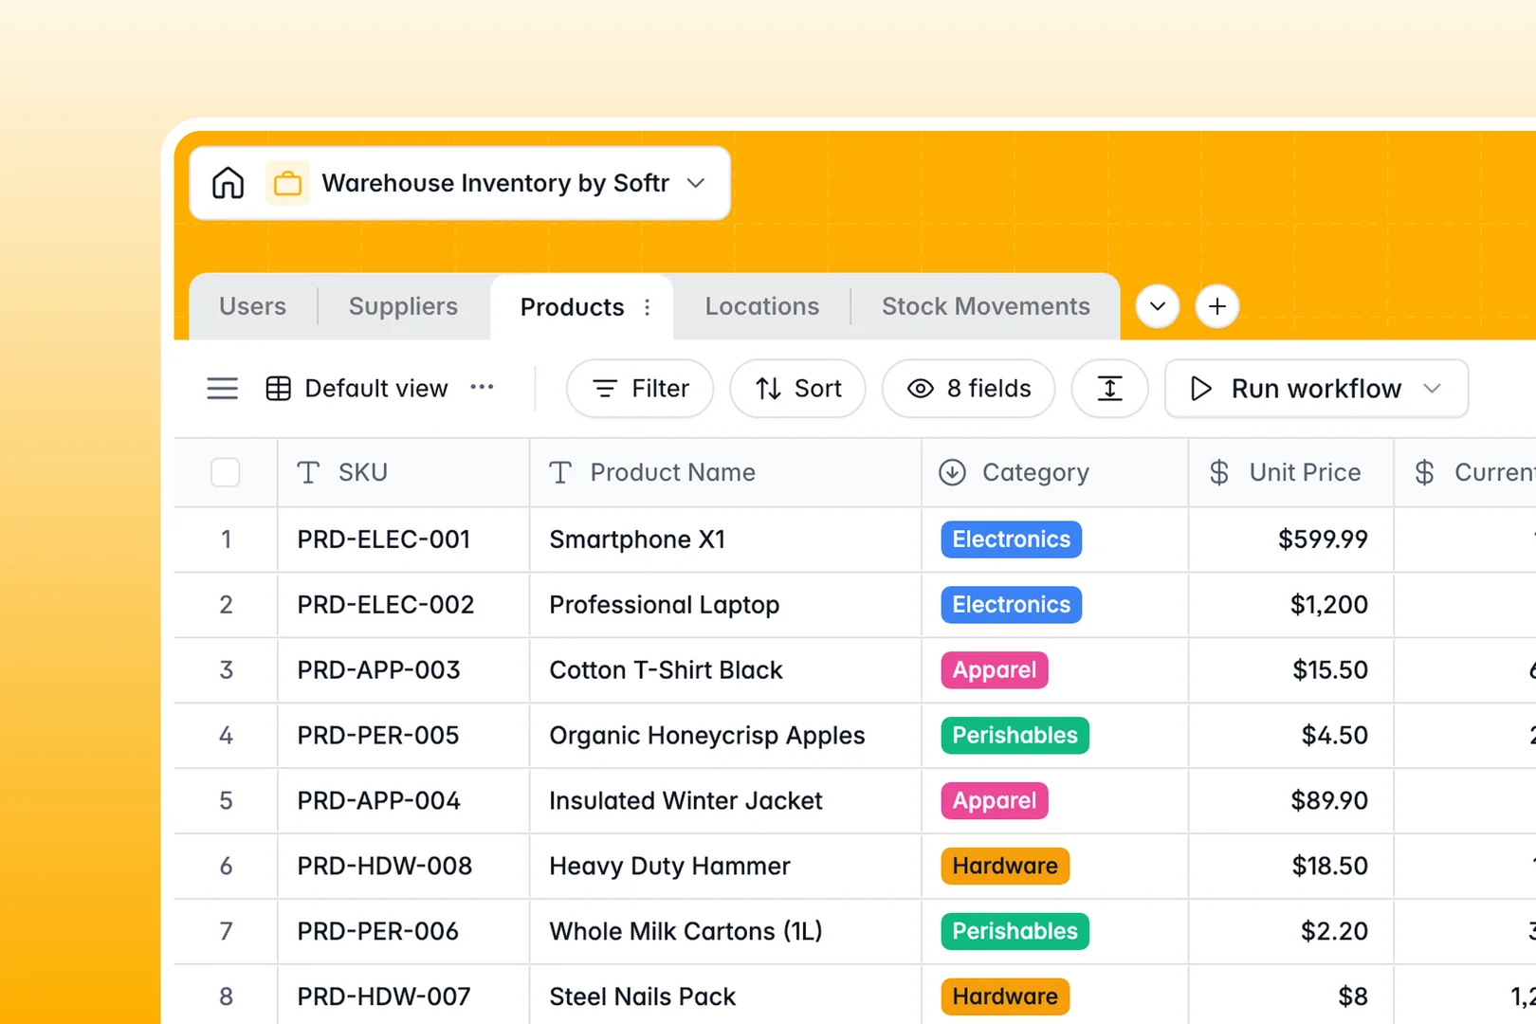Select the Products tab
Image resolution: width=1536 pixels, height=1024 pixels.
click(x=572, y=307)
